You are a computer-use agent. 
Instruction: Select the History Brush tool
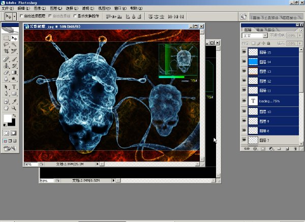coord(14,66)
